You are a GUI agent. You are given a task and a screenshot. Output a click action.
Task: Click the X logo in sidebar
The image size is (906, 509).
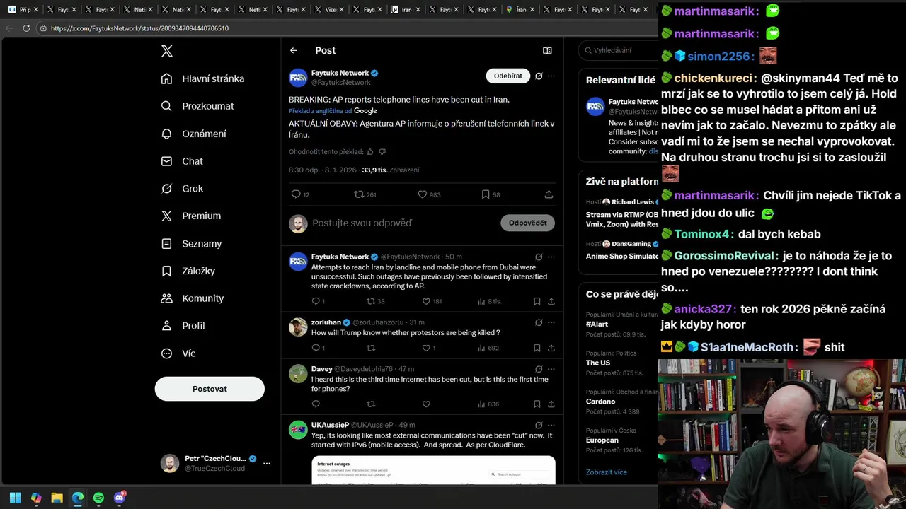click(166, 51)
